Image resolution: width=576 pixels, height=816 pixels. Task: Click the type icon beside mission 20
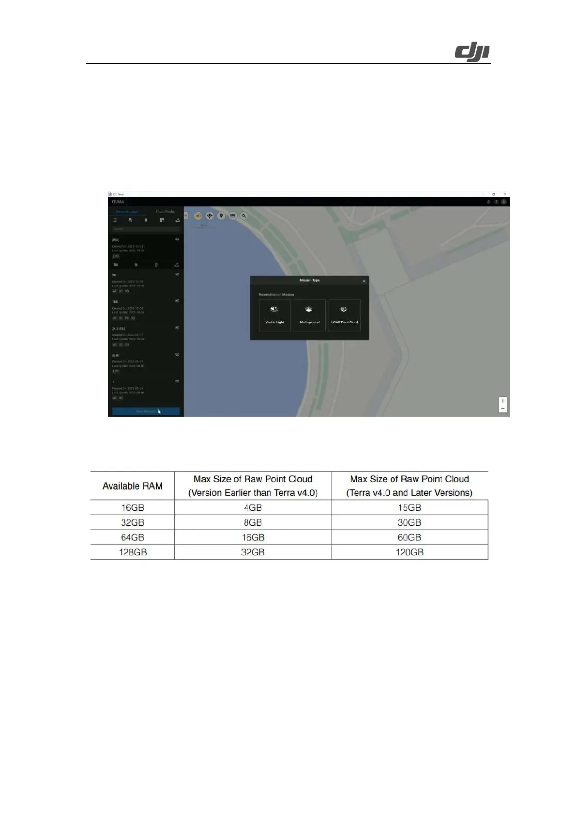[177, 274]
